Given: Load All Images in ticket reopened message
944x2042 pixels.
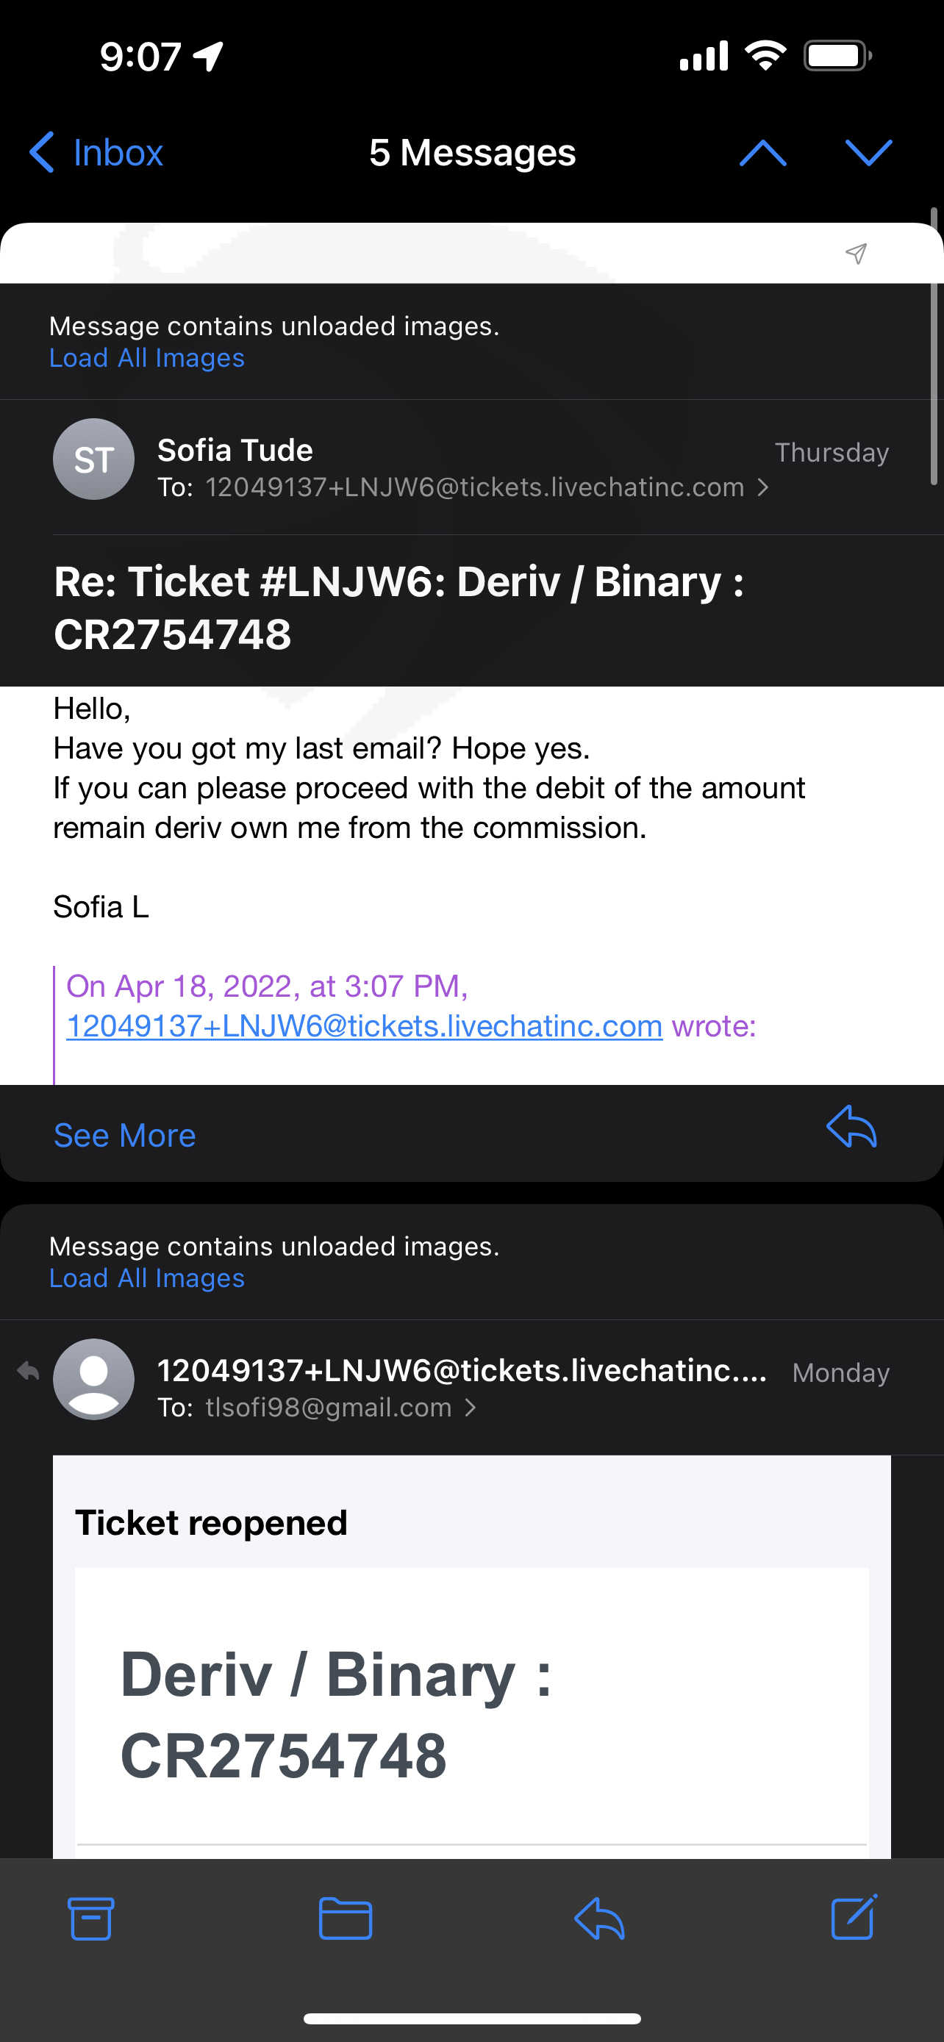Looking at the screenshot, I should [146, 1278].
